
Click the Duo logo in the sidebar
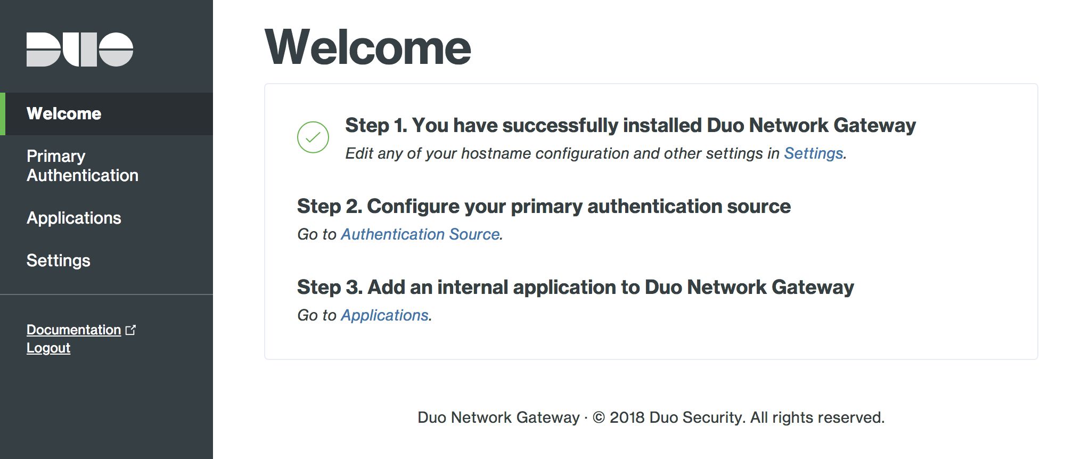coord(80,50)
